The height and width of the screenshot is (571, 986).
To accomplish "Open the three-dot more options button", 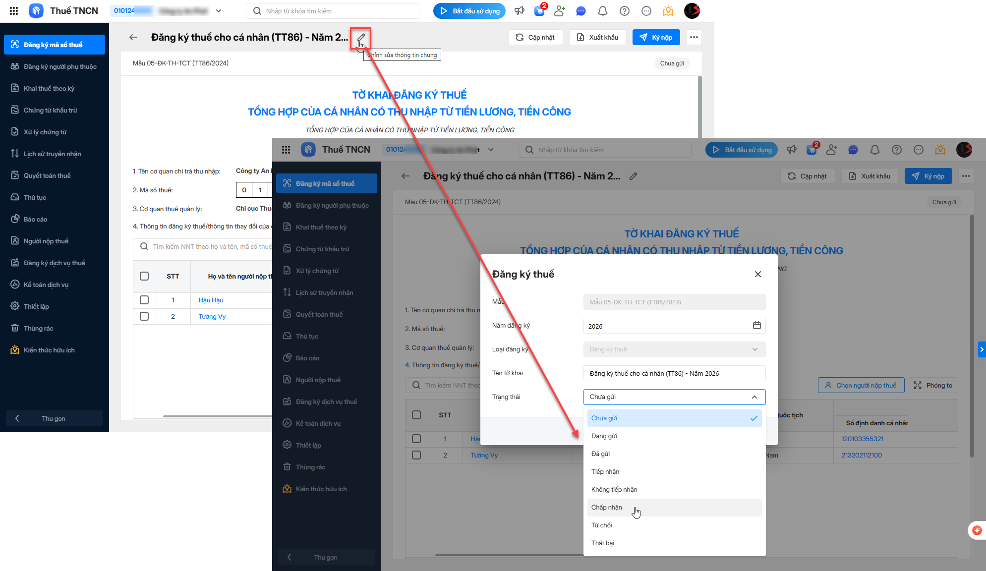I will [694, 37].
